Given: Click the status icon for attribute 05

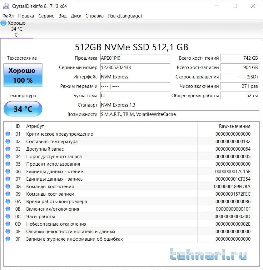Looking at the screenshot, I should pos(8,164).
